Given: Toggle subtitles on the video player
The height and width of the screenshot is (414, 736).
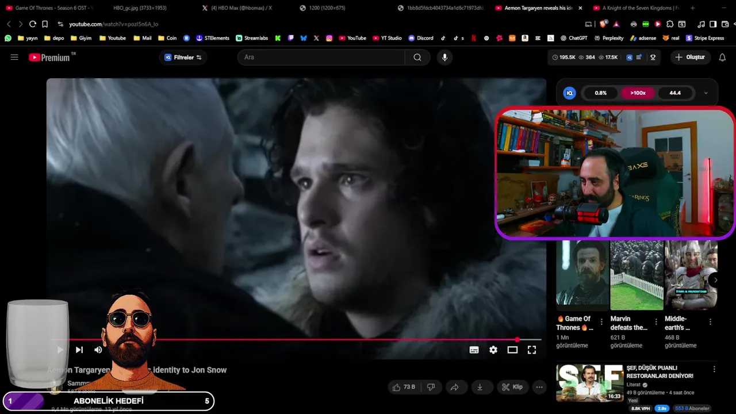Looking at the screenshot, I should click(x=474, y=350).
